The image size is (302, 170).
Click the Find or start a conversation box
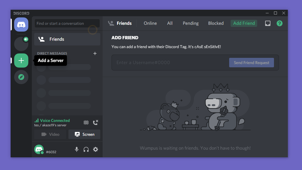coord(67,23)
